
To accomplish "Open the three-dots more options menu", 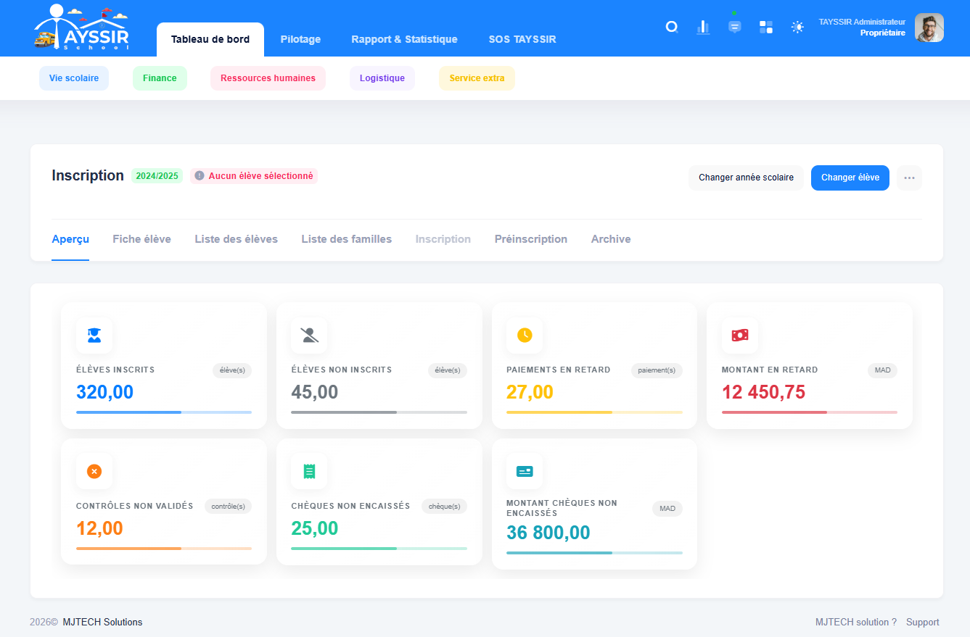I will (x=909, y=178).
